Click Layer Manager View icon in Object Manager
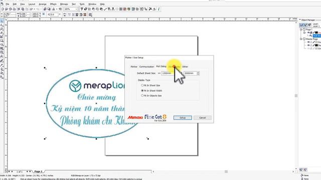The image size is (321, 180). (x=309, y=25)
